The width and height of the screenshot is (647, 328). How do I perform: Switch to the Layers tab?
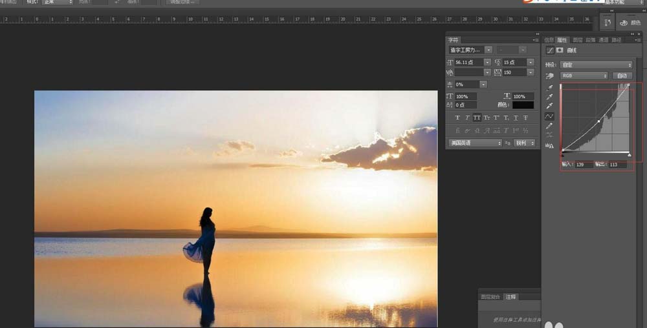click(578, 40)
